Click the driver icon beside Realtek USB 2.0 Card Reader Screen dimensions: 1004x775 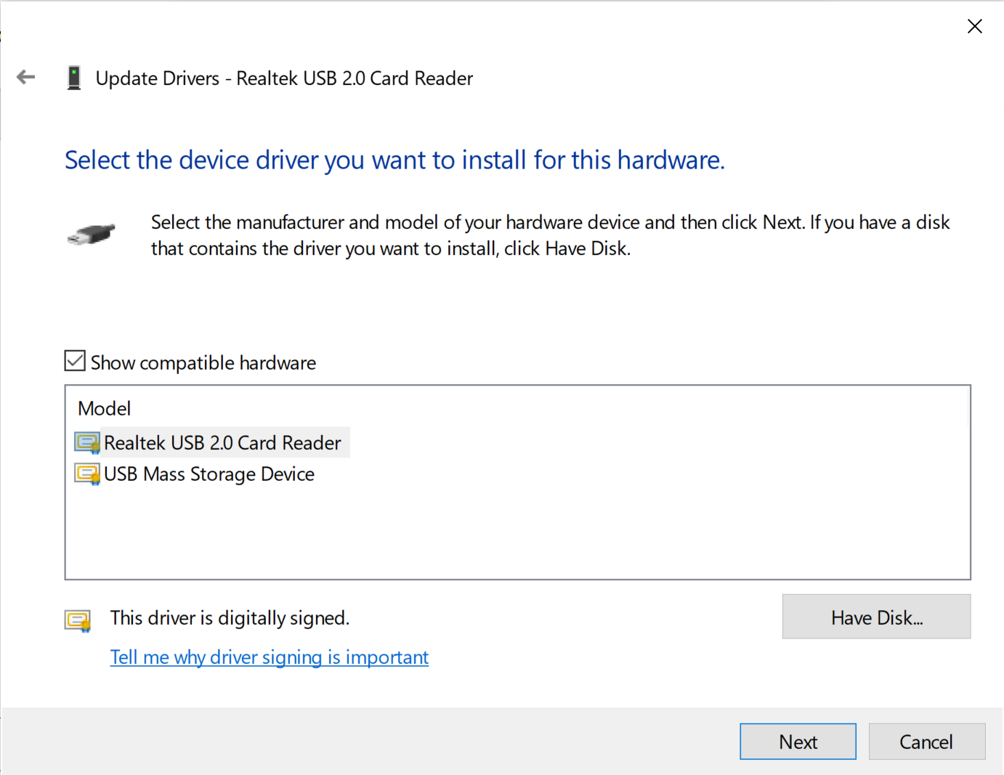[x=86, y=442]
